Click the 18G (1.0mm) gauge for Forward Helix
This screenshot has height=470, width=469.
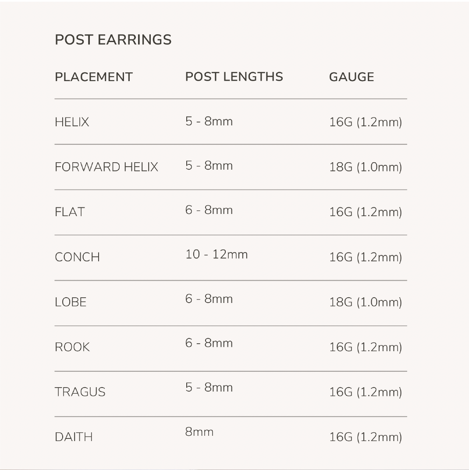coord(366,167)
